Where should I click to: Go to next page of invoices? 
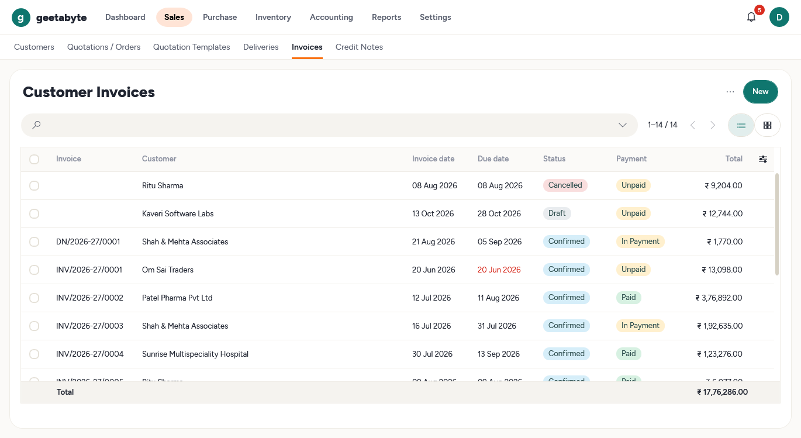pyautogui.click(x=713, y=125)
